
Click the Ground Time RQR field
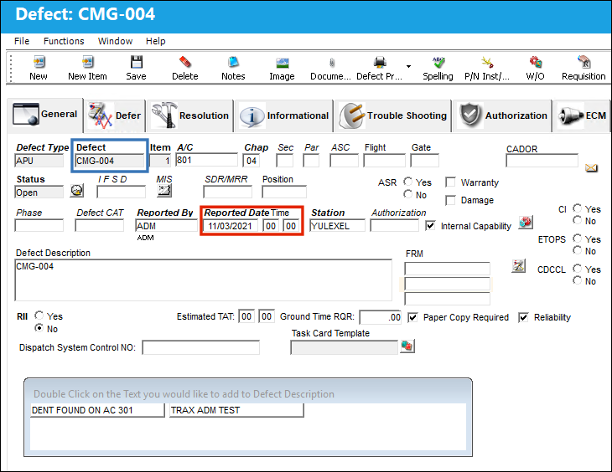coord(380,317)
